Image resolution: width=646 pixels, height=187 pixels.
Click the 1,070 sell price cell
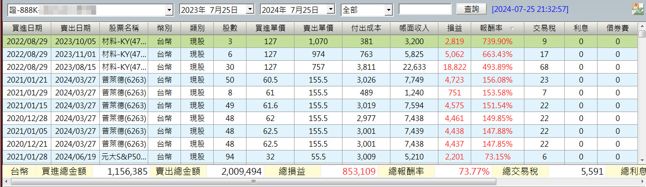(318, 41)
